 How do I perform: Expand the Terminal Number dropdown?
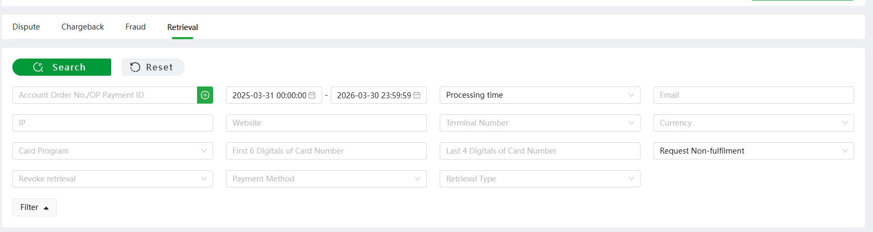(x=540, y=123)
